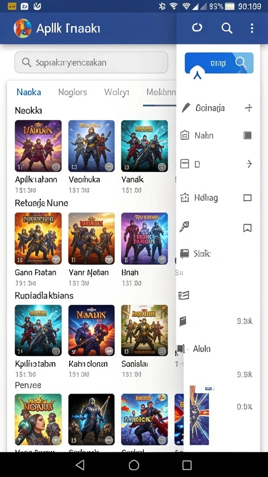Click the Penves section heading
268x477 pixels.
28,385
